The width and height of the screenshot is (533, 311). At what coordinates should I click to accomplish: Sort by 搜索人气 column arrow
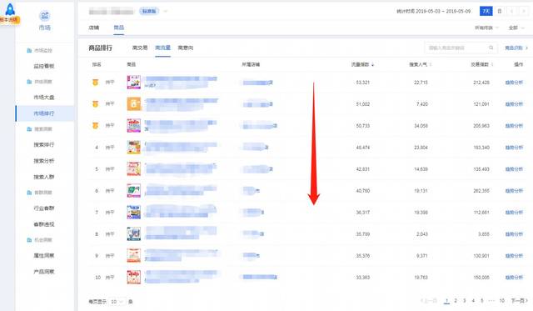click(431, 65)
